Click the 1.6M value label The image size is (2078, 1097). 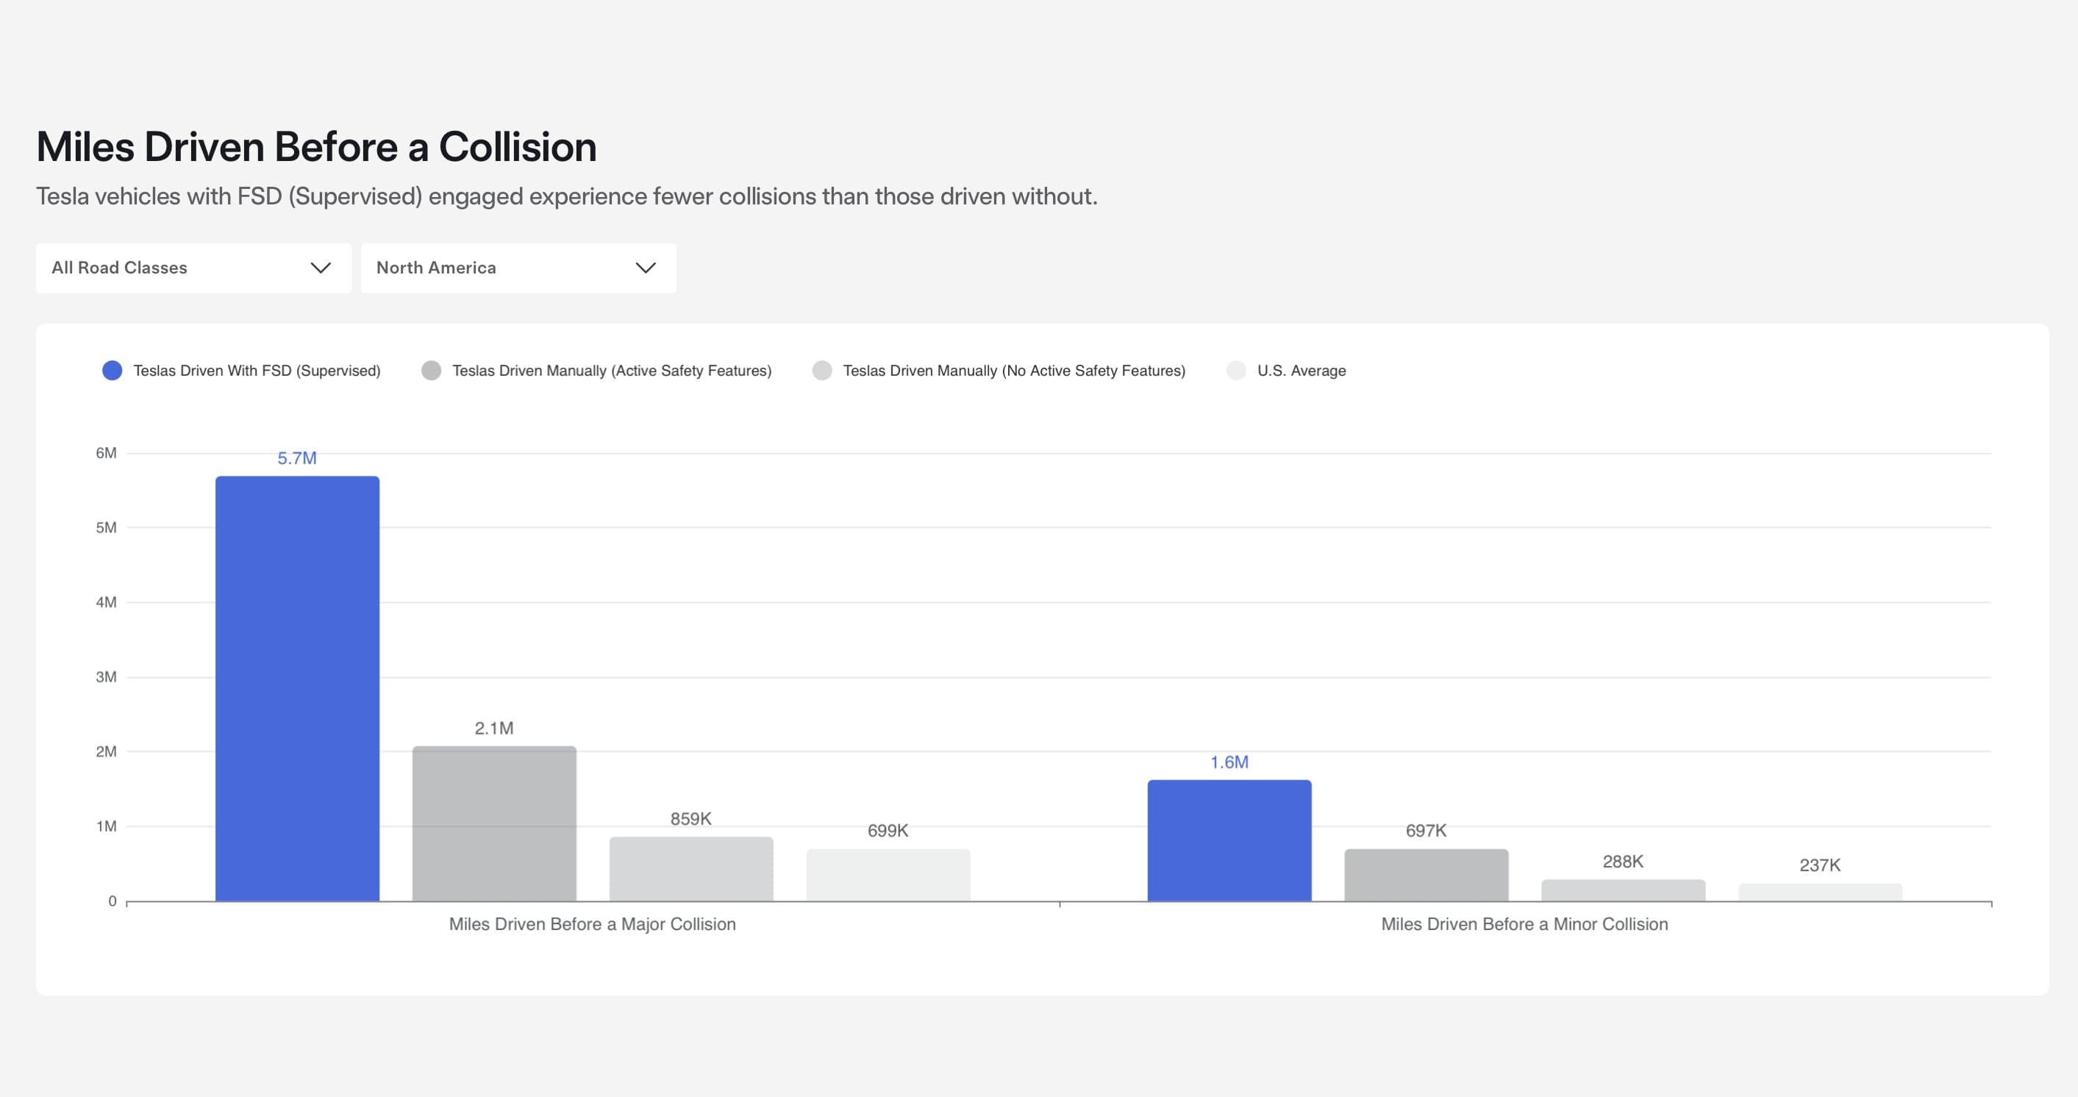point(1229,762)
